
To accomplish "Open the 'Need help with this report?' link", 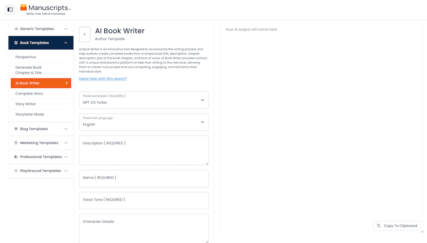I will point(103,79).
